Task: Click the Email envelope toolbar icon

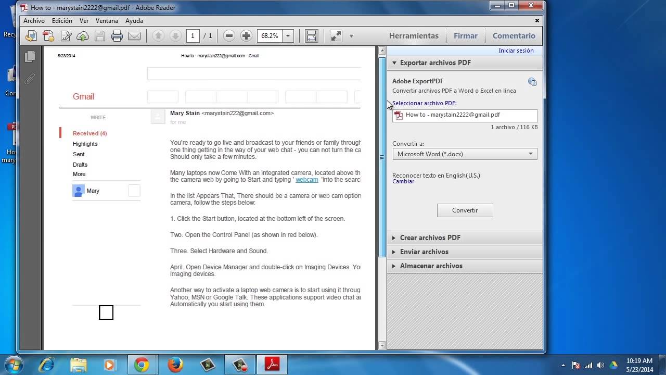Action: pos(134,36)
